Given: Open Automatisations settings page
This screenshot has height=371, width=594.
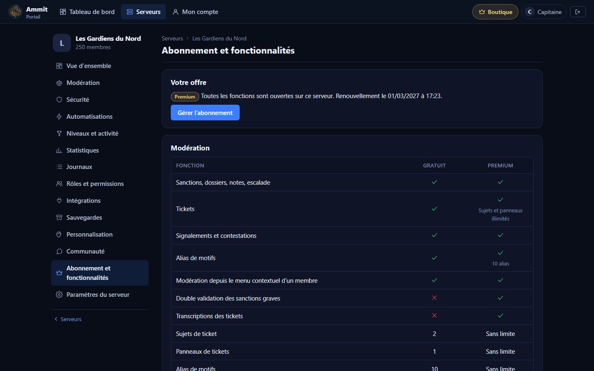Looking at the screenshot, I should click(x=100, y=117).
